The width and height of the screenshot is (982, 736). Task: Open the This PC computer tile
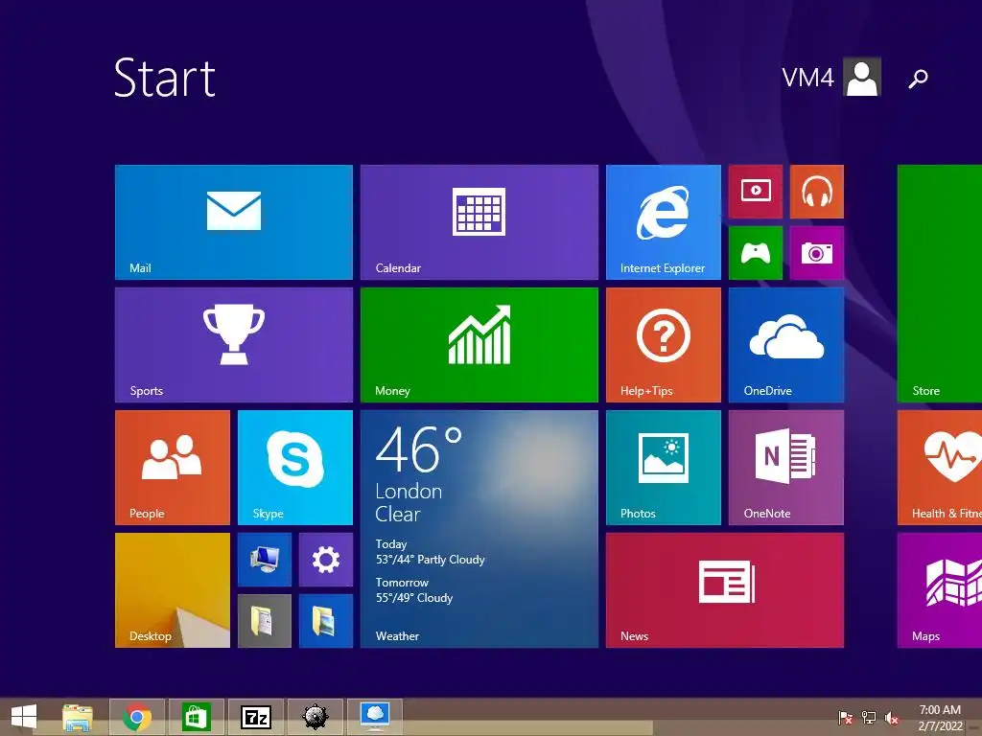pyautogui.click(x=265, y=560)
